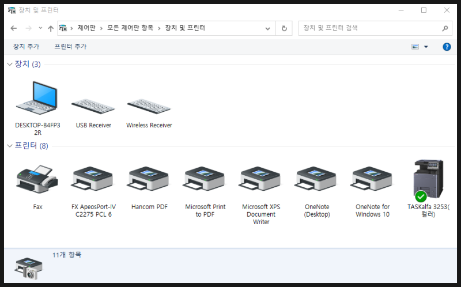Open dropdown arrow before 제어판 breadcrumb
This screenshot has width=461, height=287.
71,28
